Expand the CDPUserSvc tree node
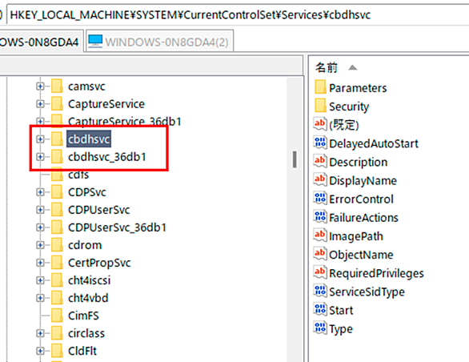 tap(40, 210)
